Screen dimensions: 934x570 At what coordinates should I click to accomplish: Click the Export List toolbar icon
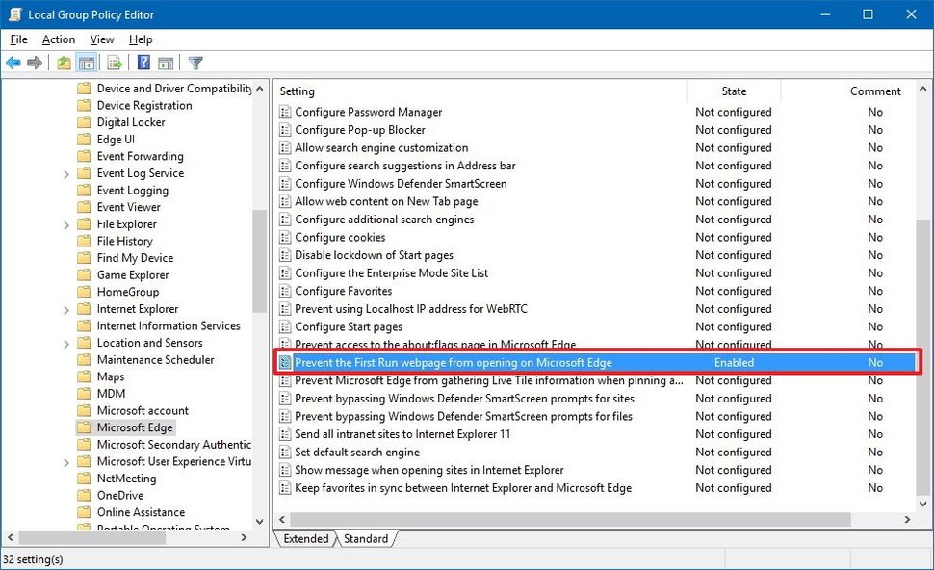click(x=115, y=63)
